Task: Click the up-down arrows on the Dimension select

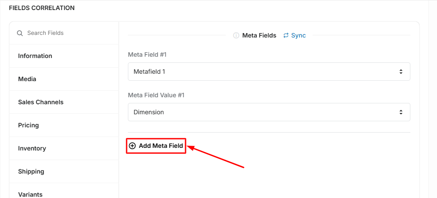Action: coord(401,112)
